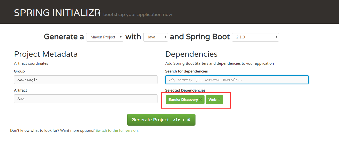Open the Java language dropdown
Image resolution: width=339 pixels, height=147 pixels.
156,37
